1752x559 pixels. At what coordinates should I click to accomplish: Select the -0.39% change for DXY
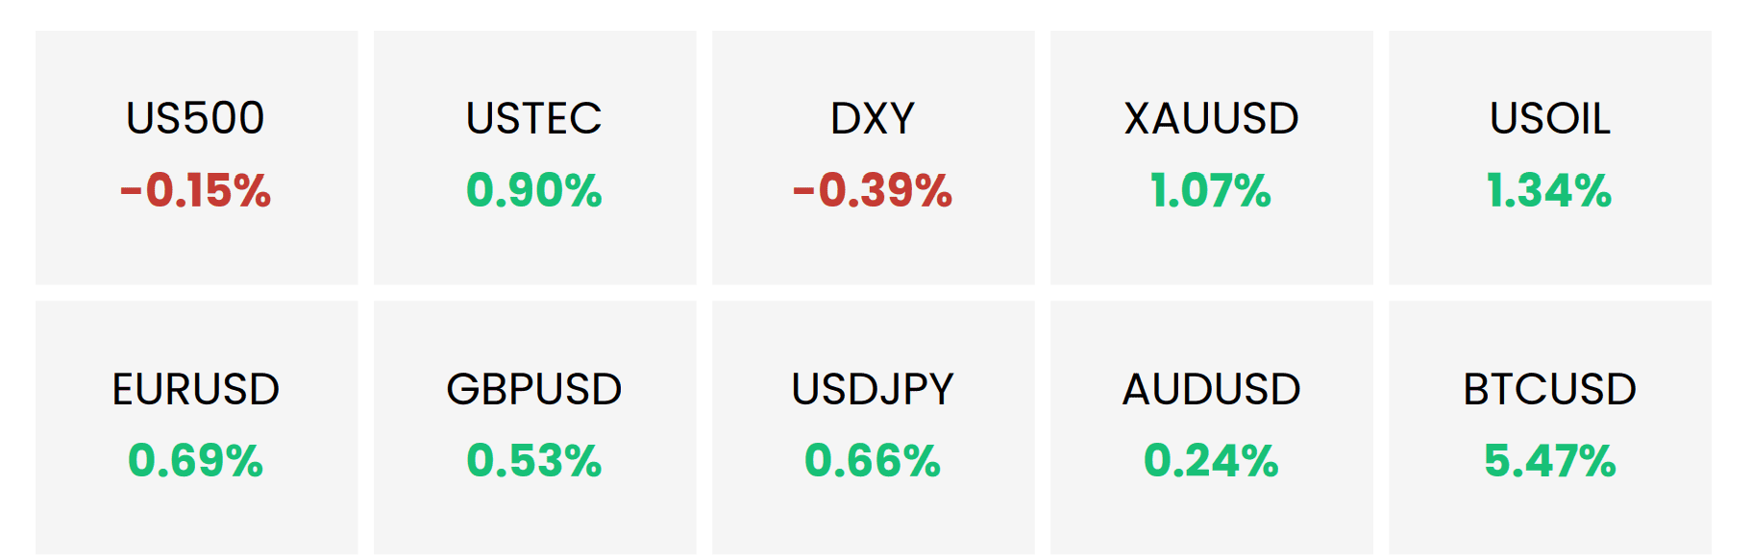pyautogui.click(x=873, y=190)
